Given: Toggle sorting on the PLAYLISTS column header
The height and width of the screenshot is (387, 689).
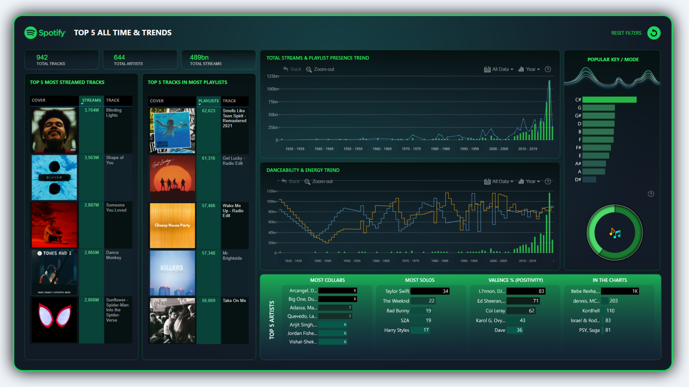Looking at the screenshot, I should click(208, 101).
